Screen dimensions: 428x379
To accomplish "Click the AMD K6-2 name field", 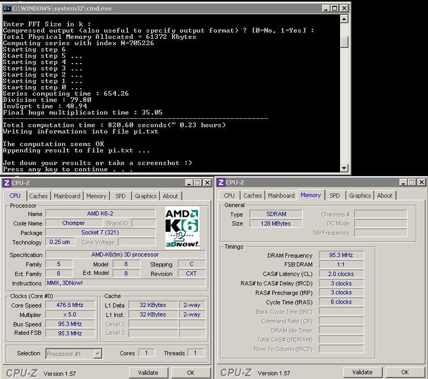I will click(x=100, y=213).
